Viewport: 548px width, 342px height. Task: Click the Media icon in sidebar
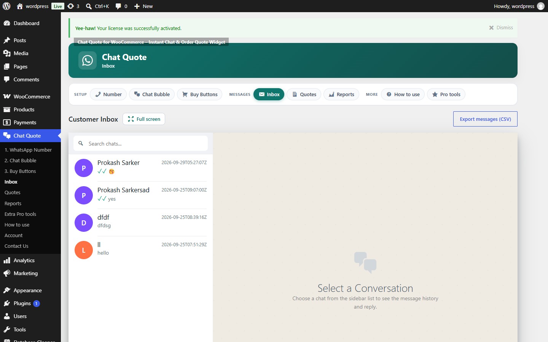(x=7, y=53)
